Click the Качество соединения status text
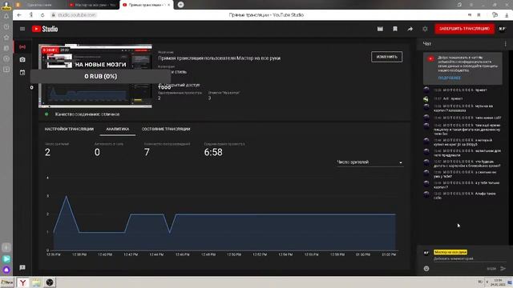The image size is (513, 288). tap(87, 114)
